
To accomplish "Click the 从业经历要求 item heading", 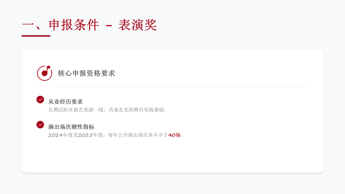I will pos(65,101).
